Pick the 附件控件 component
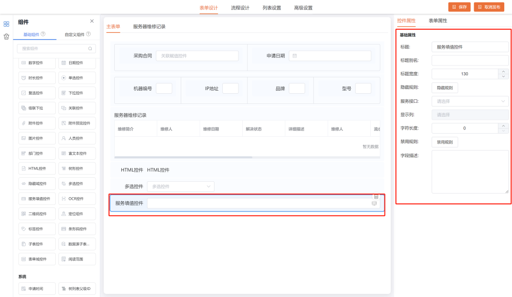 38,123
